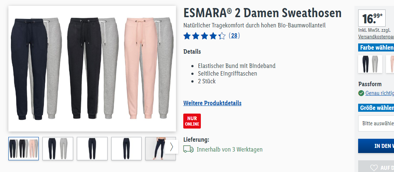
Task: Add item via In den Warenkorb button
Action: (376, 146)
